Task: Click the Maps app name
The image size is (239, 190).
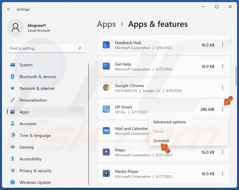Action: pos(120,150)
